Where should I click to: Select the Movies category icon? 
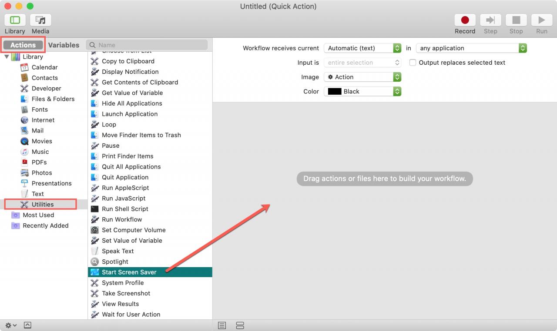24,141
